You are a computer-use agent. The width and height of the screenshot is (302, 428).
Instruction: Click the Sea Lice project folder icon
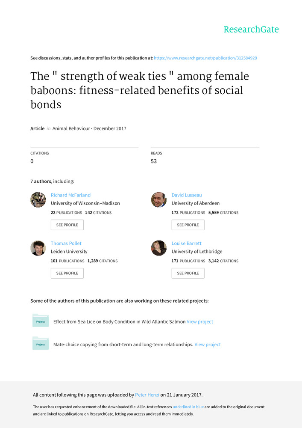(41, 321)
